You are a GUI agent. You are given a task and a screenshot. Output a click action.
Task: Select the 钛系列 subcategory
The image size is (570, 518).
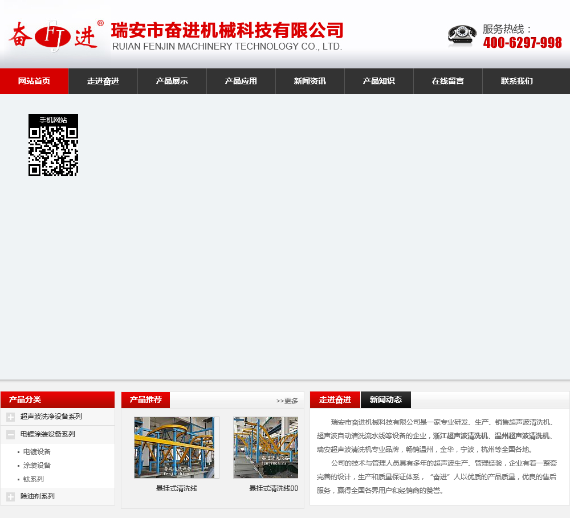[x=34, y=479]
